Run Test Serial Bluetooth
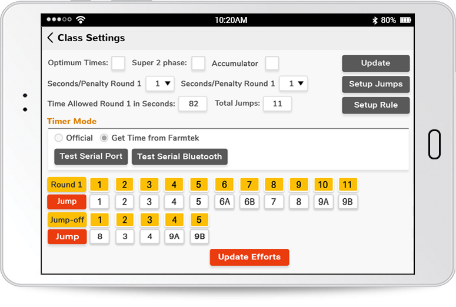 tap(179, 156)
